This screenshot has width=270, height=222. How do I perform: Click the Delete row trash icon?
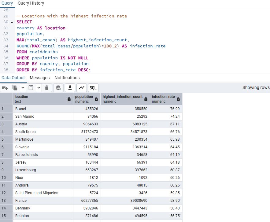(46, 88)
